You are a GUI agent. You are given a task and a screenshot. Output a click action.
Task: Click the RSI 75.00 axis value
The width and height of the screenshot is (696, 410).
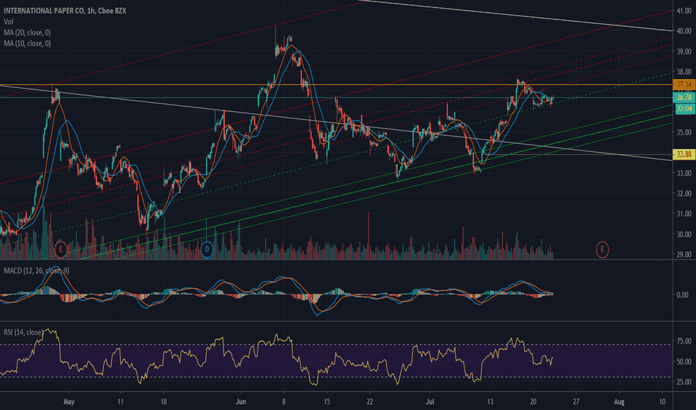click(x=684, y=341)
